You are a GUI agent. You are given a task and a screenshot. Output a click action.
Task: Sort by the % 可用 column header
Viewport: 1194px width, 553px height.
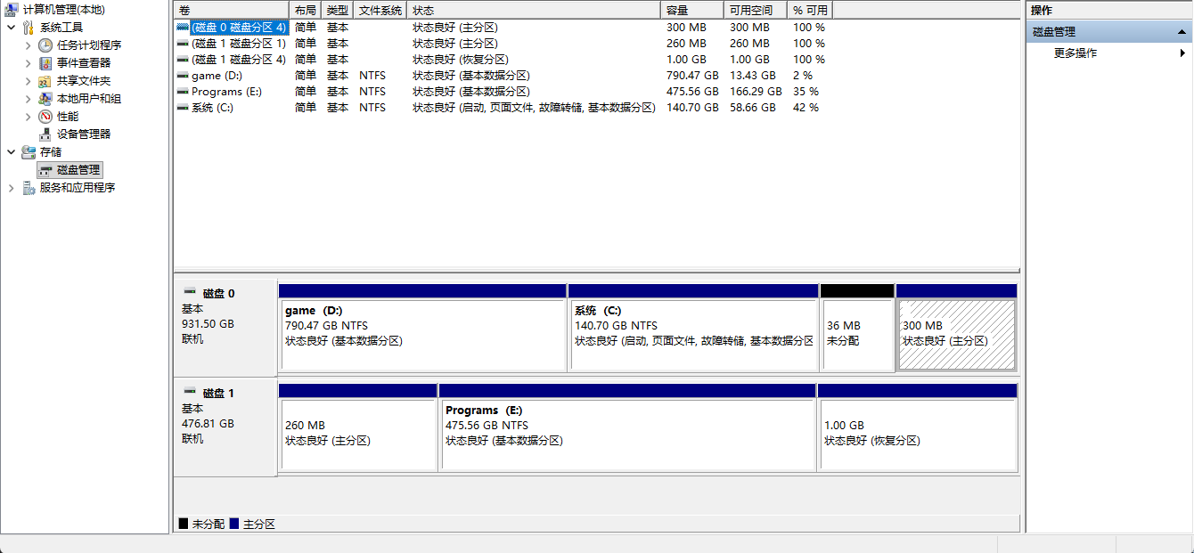[x=810, y=10]
